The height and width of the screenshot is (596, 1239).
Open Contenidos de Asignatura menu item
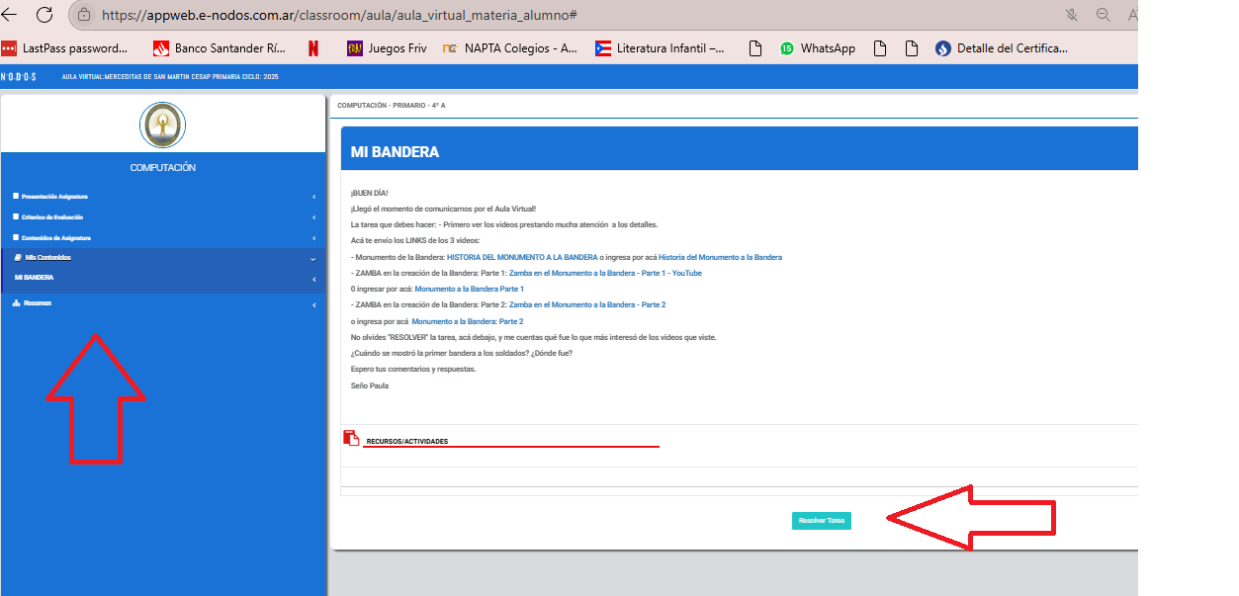pyautogui.click(x=57, y=238)
